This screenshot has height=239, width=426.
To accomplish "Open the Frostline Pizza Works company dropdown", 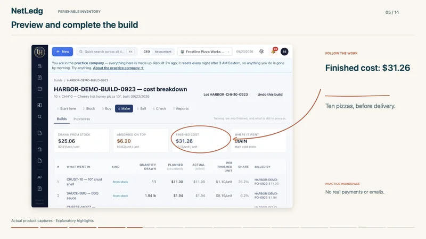I will [x=205, y=52].
